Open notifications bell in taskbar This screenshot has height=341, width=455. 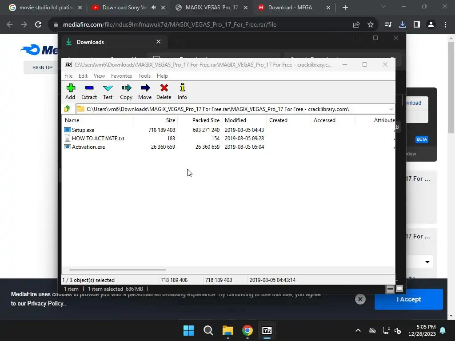pyautogui.click(x=443, y=330)
